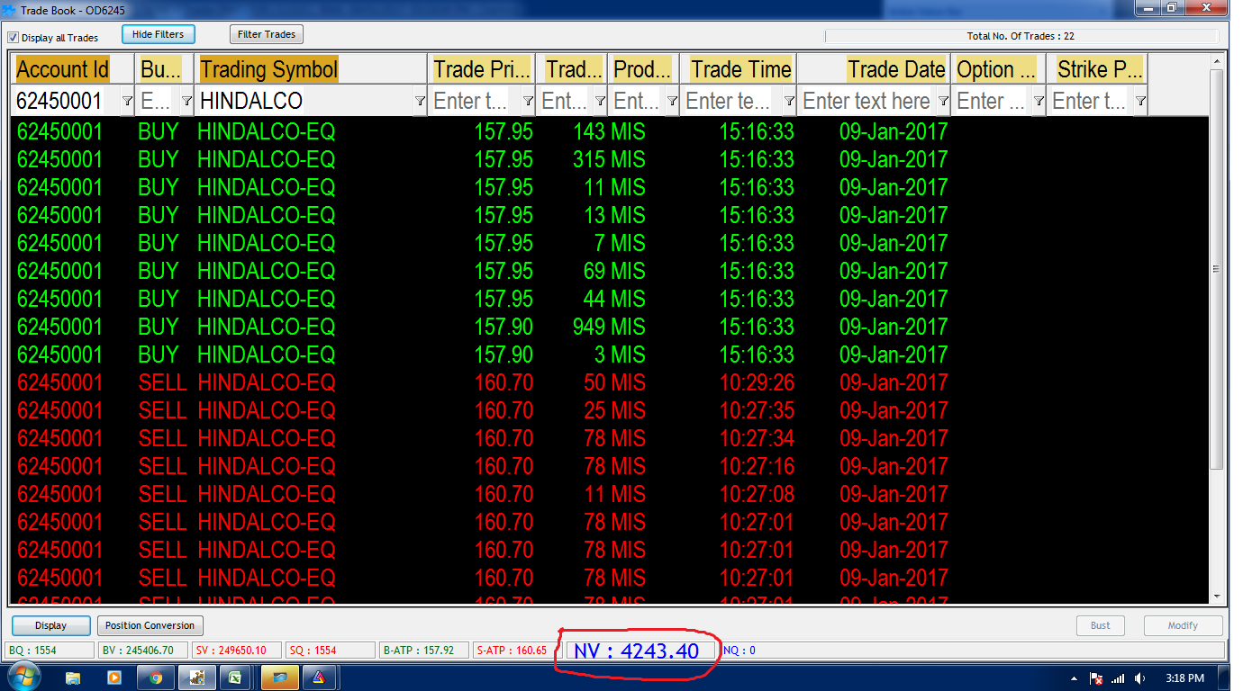
Task: Select BUY row with quantity 3
Action: pyautogui.click(x=609, y=354)
